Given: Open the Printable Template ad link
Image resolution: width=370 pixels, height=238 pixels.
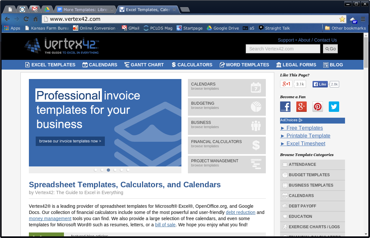Looking at the screenshot, I should (x=305, y=136).
